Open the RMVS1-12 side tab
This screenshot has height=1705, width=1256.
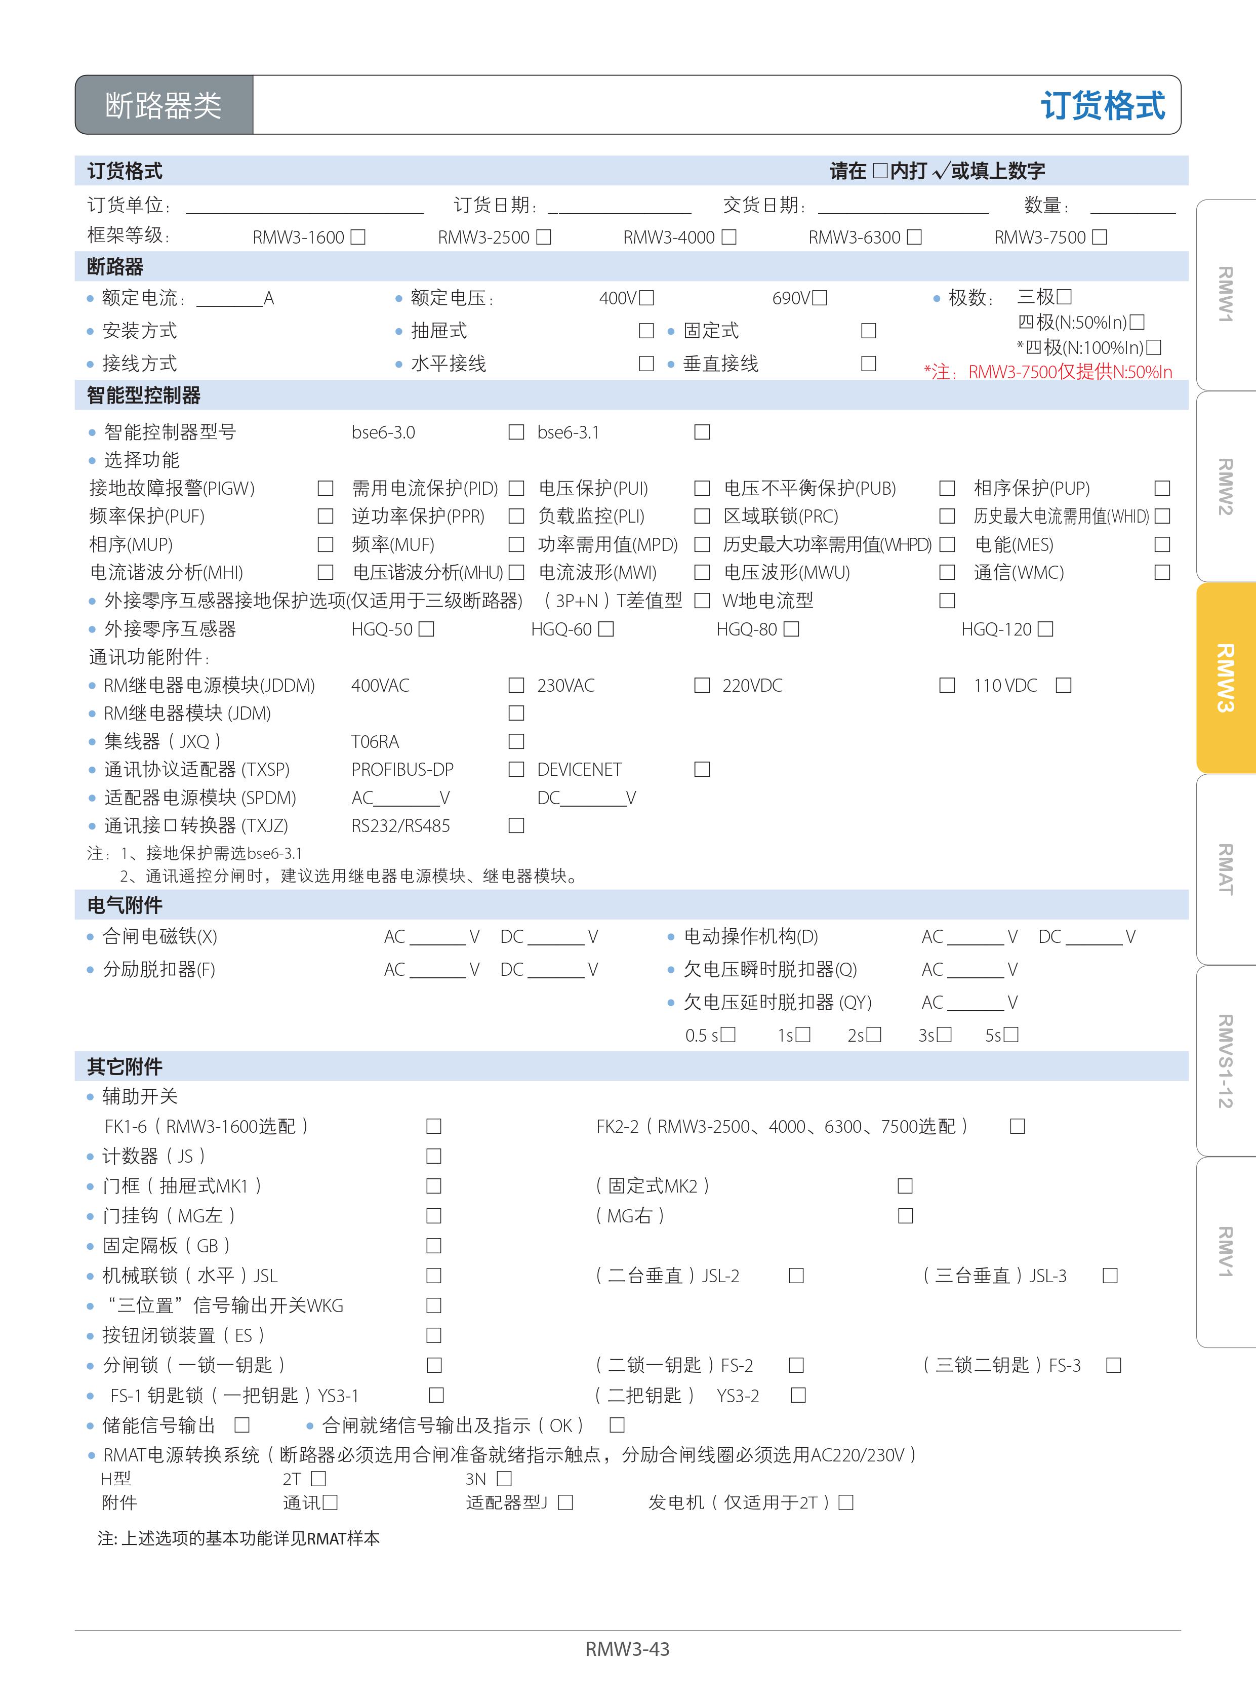pos(1225,1061)
